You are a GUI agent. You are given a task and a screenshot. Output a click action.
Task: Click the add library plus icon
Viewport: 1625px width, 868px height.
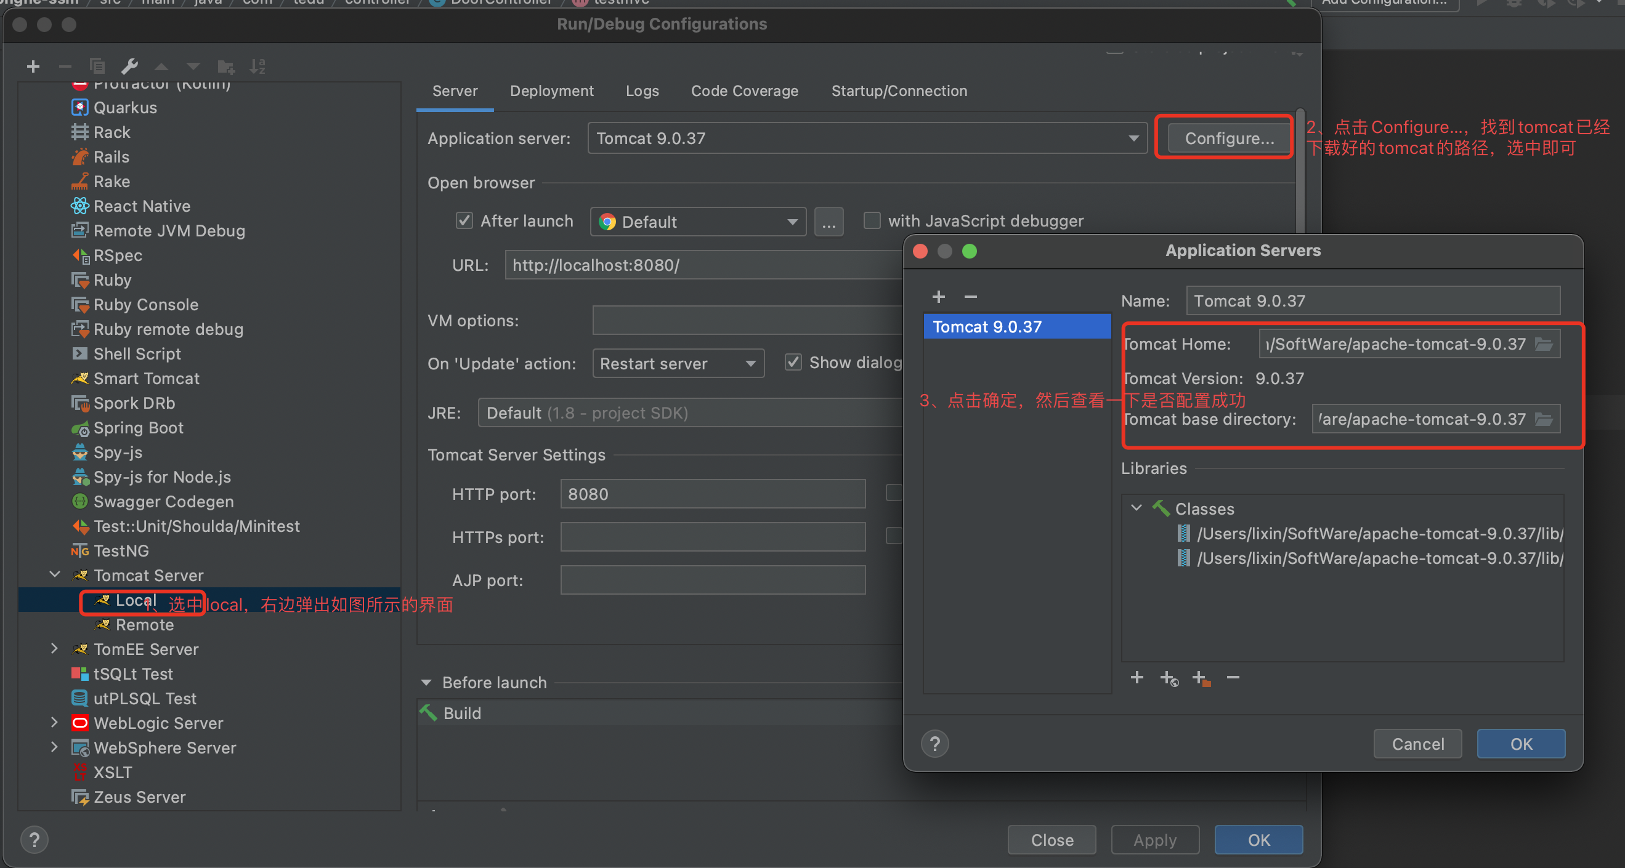click(1137, 678)
